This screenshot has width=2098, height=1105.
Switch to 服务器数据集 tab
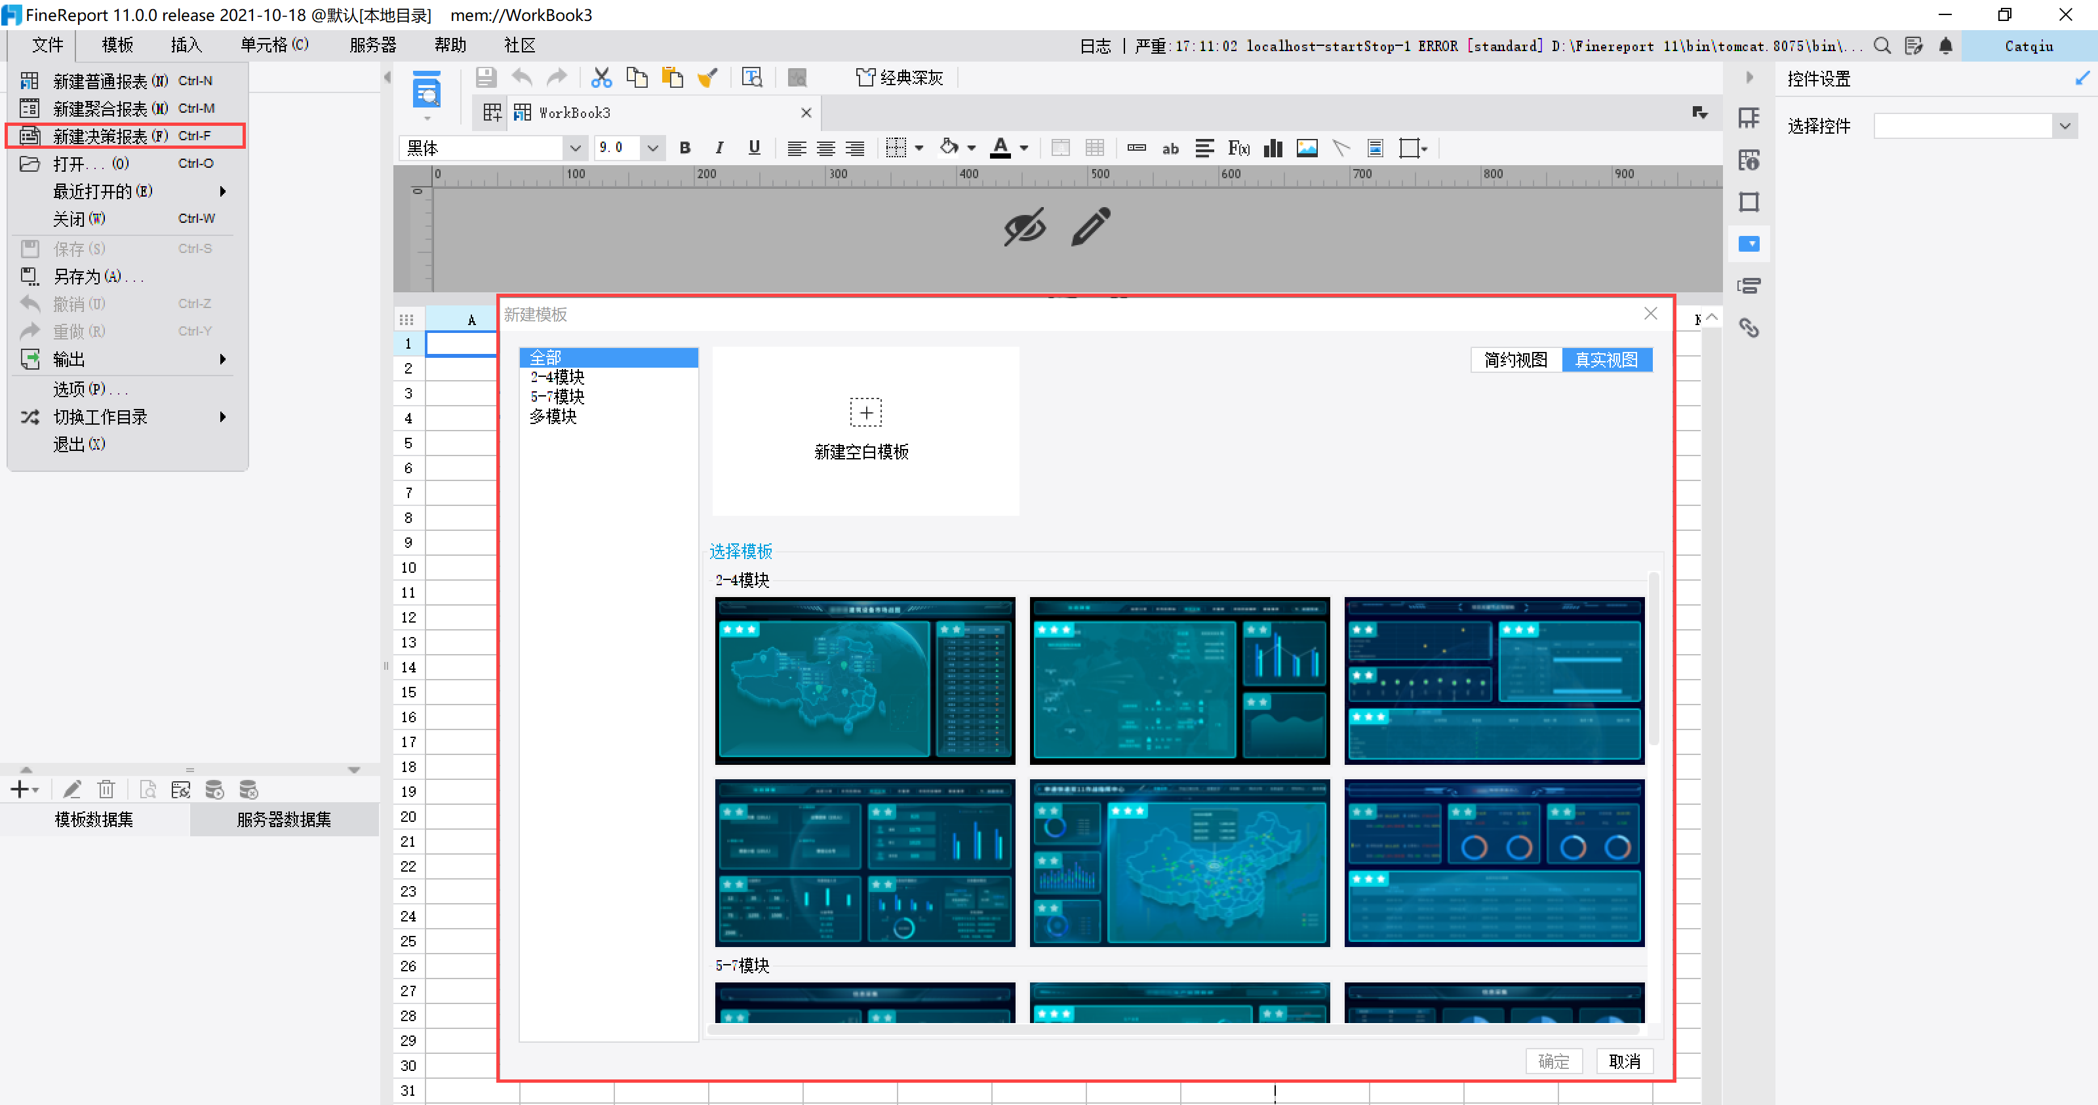[283, 819]
